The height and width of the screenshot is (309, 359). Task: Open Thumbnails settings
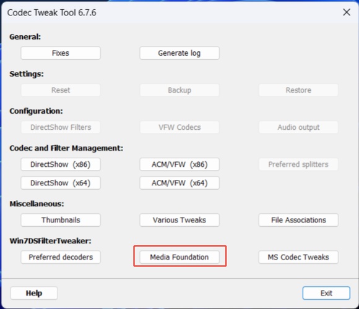click(61, 220)
